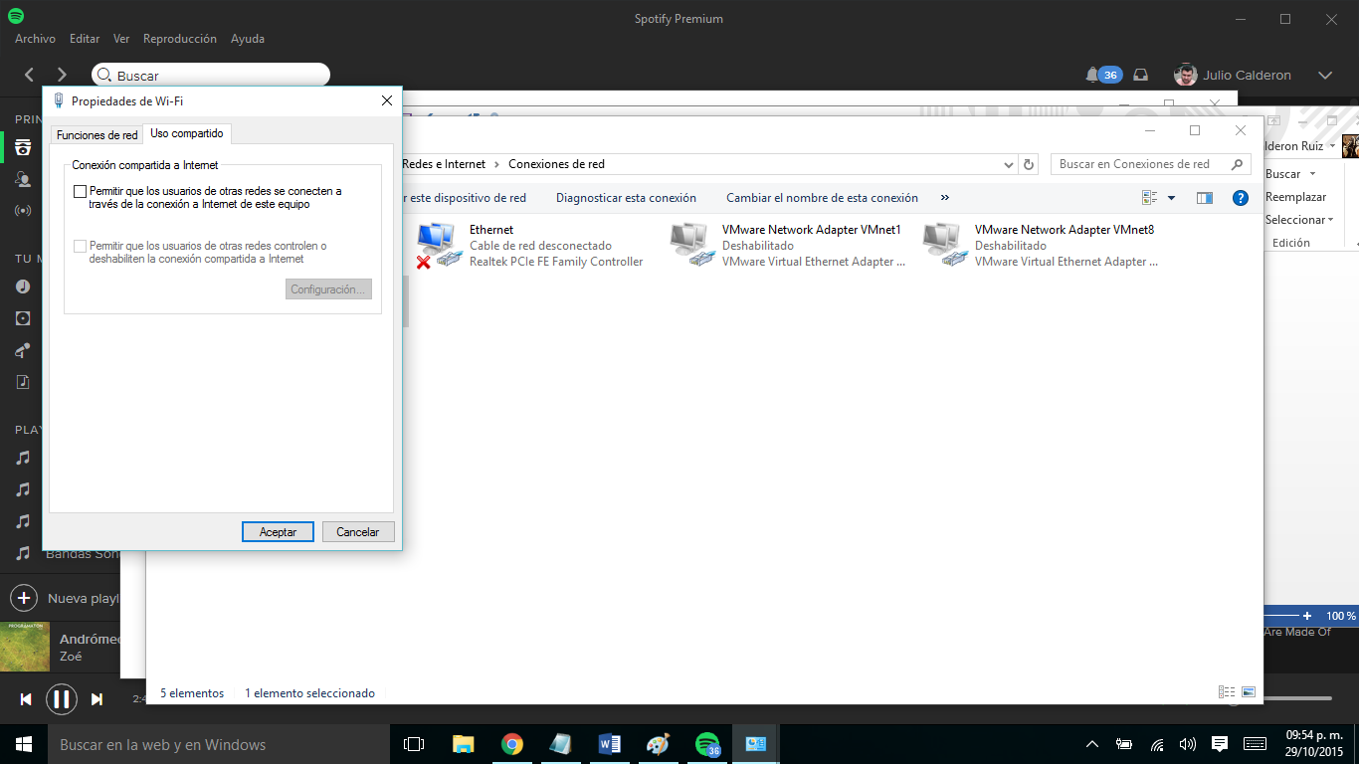Refresh the Conexiones de red address bar
This screenshot has width=1359, height=764.
[x=1029, y=164]
